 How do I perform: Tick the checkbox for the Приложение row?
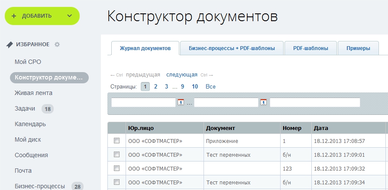116,141
